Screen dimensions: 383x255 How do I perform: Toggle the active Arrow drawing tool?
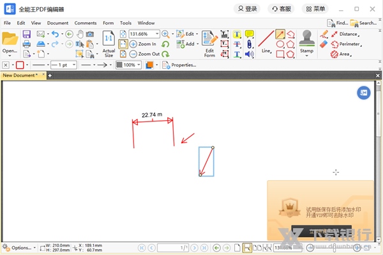280,34
